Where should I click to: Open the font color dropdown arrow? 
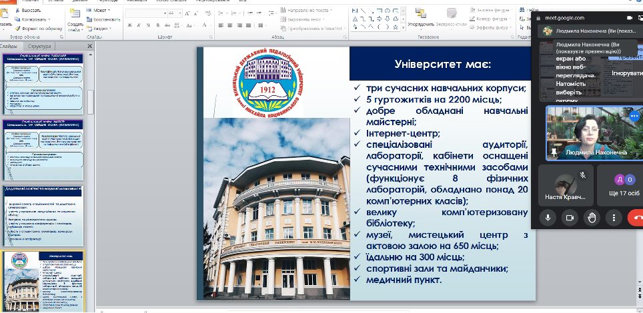coord(210,25)
